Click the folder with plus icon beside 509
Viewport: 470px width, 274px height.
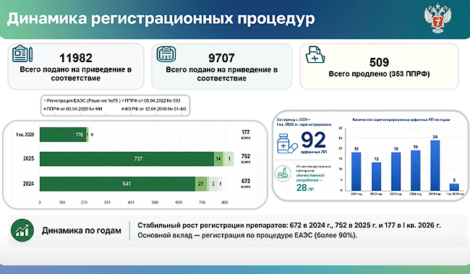315,54
